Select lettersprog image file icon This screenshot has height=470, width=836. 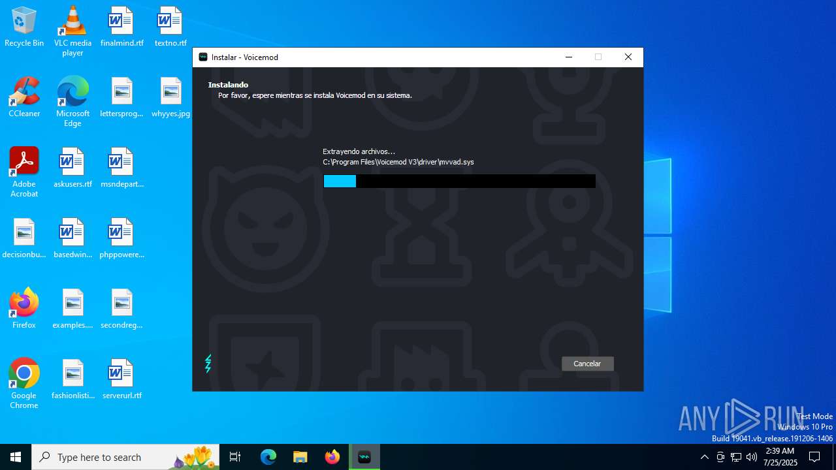(121, 98)
